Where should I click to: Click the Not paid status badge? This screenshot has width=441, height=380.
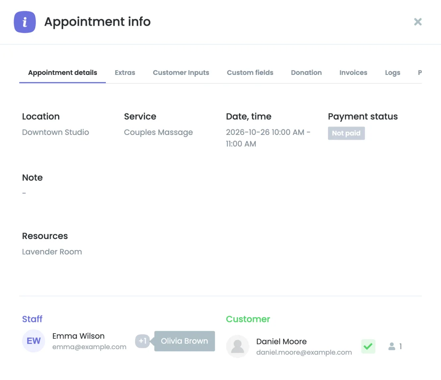(x=346, y=133)
